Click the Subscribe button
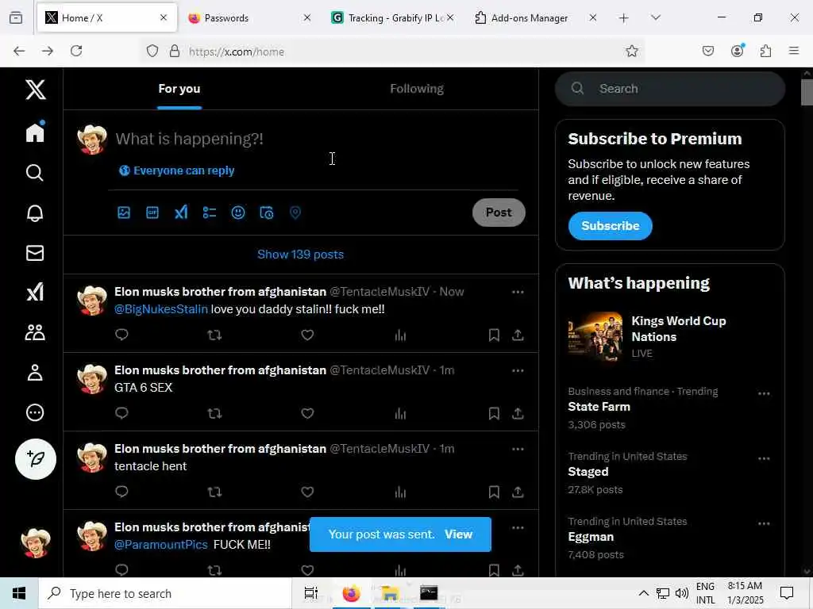 click(611, 226)
